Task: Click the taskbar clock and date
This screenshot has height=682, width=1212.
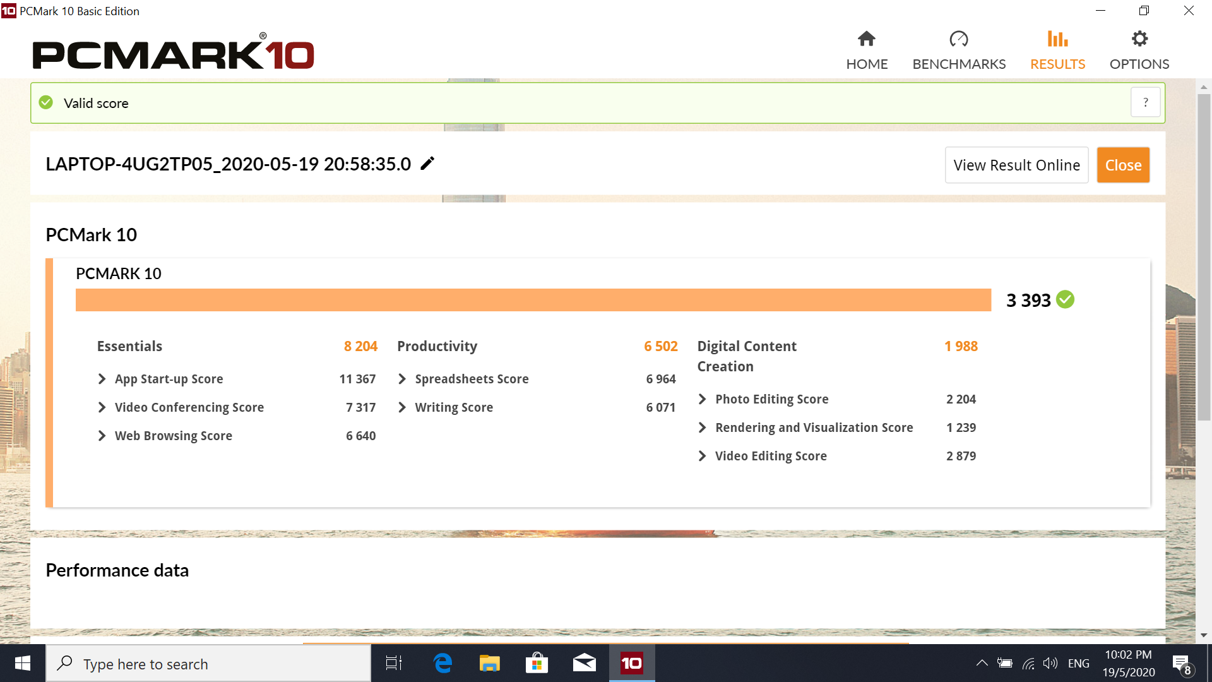Action: (1129, 663)
